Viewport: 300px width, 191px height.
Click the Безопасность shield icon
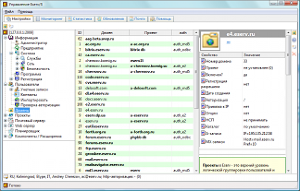[x=23, y=69]
